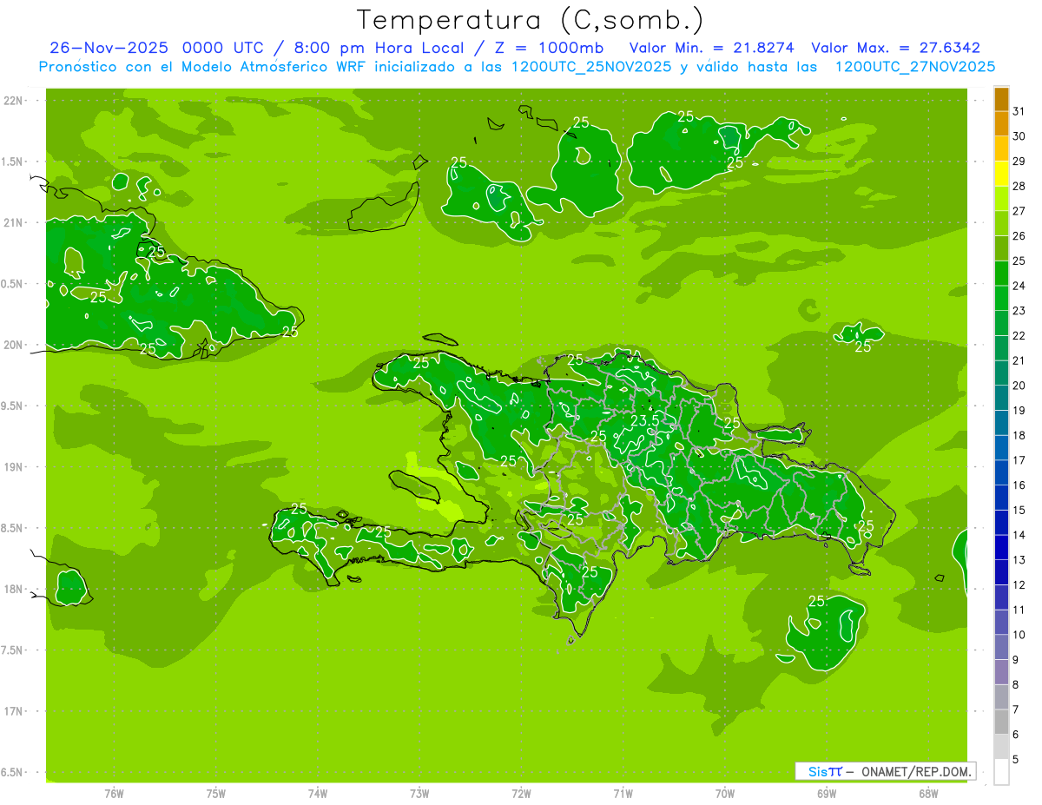1042x805 pixels.
Task: Click the "27" value on the color scale
Action: [x=1019, y=211]
